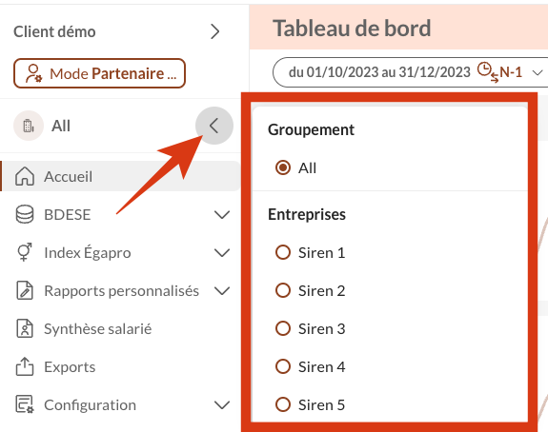Click the Synthèse salarié profile icon
This screenshot has width=548, height=432.
pyautogui.click(x=25, y=328)
